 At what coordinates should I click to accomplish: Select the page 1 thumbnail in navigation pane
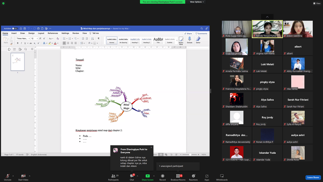pos(18,62)
